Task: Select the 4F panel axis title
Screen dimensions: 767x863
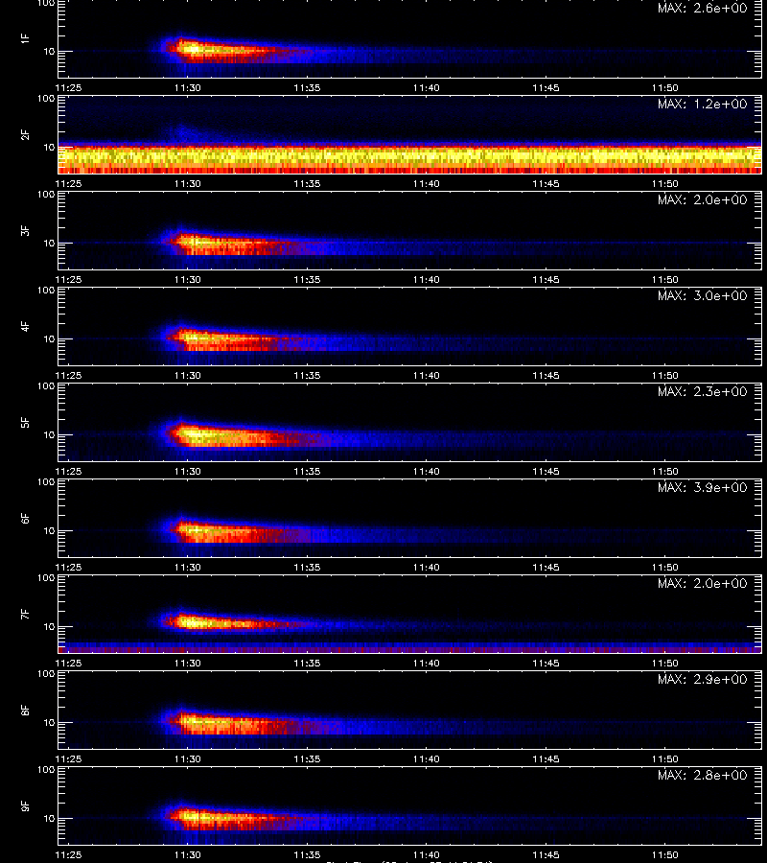Action: [x=25, y=326]
